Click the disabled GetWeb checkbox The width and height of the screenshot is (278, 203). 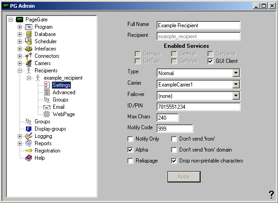click(174, 61)
